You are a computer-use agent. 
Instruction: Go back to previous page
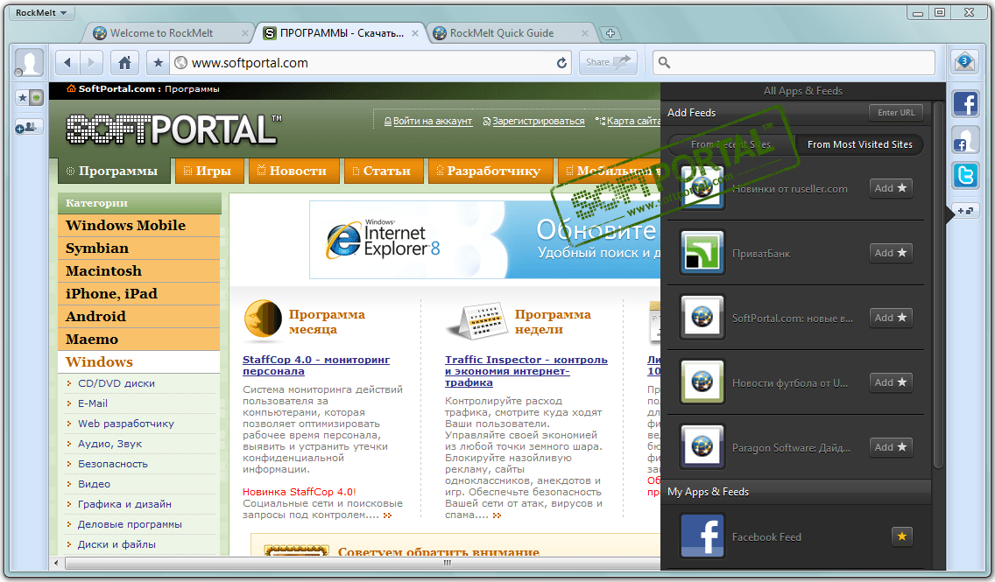point(67,62)
